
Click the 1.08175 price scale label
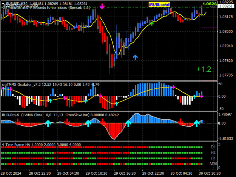[226, 17]
